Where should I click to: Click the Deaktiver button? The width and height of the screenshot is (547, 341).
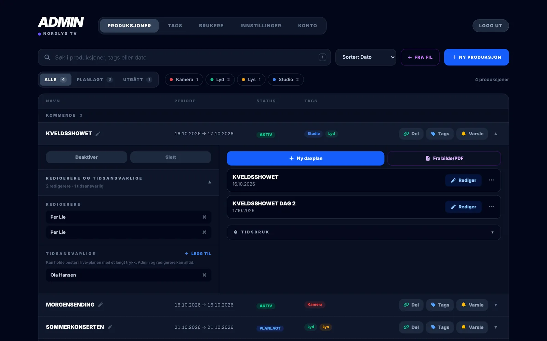[x=86, y=157]
